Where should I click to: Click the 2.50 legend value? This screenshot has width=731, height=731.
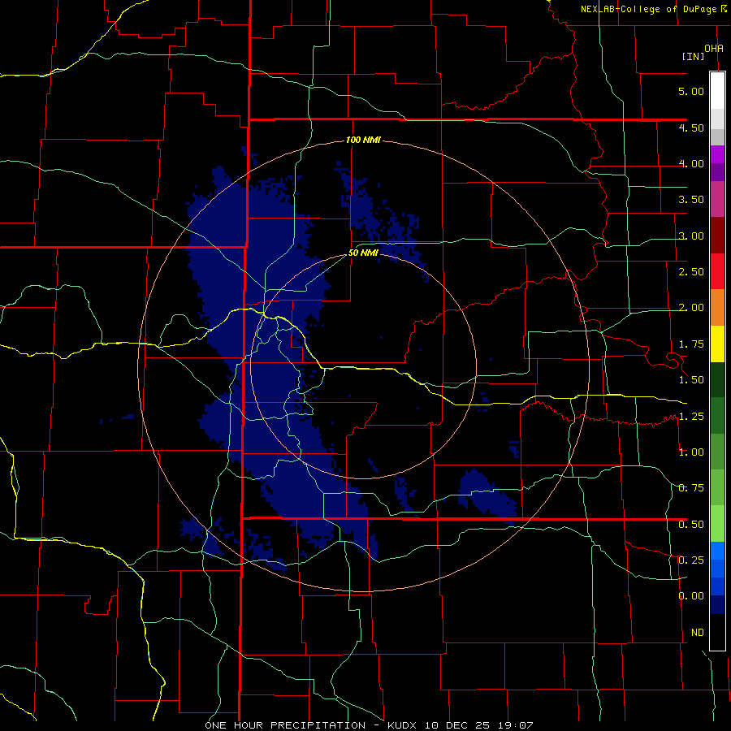[691, 272]
